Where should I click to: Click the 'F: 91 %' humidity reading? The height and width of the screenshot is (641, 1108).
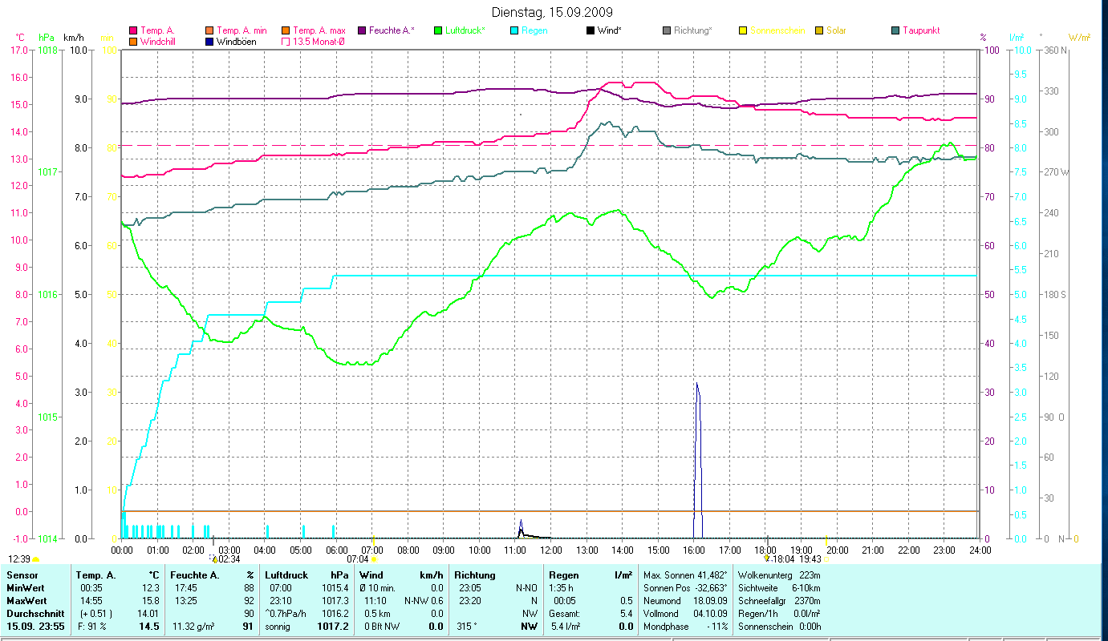[92, 627]
